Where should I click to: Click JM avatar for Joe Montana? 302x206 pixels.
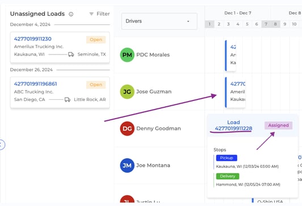(x=127, y=165)
